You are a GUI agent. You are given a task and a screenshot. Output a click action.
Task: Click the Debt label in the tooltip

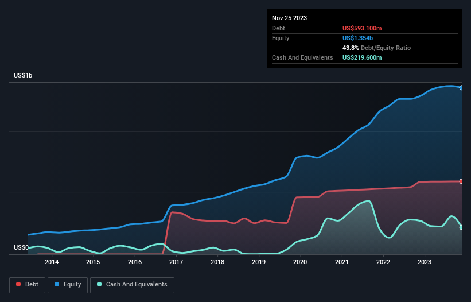(x=278, y=28)
